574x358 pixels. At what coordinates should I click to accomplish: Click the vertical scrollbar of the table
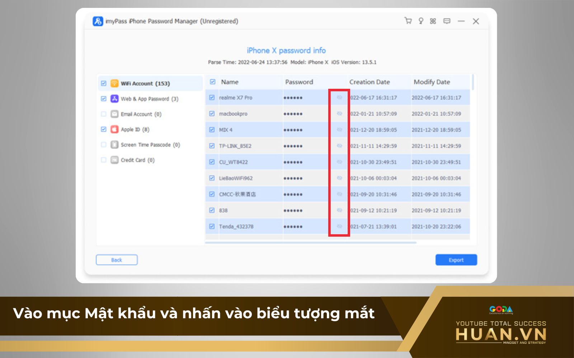click(473, 82)
